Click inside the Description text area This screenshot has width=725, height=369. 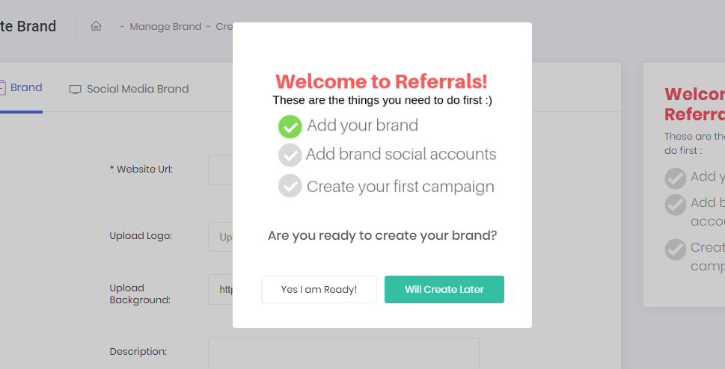click(343, 353)
